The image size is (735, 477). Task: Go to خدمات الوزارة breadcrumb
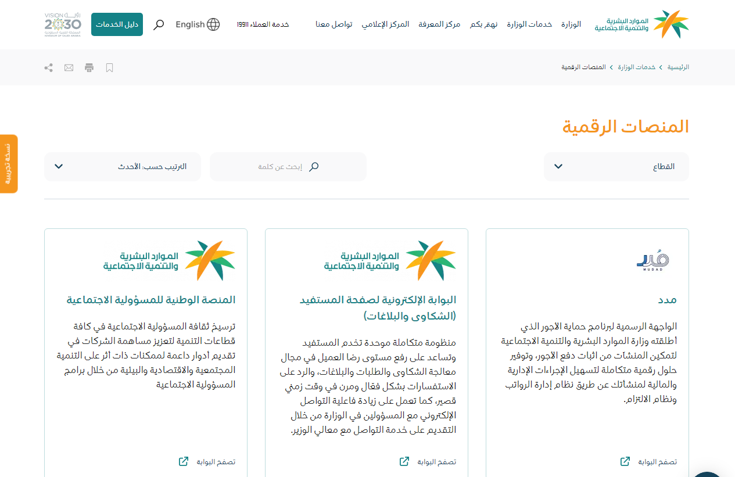tap(637, 67)
